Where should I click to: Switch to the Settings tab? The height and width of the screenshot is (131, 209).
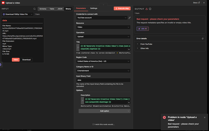pyautogui.click(x=94, y=8)
